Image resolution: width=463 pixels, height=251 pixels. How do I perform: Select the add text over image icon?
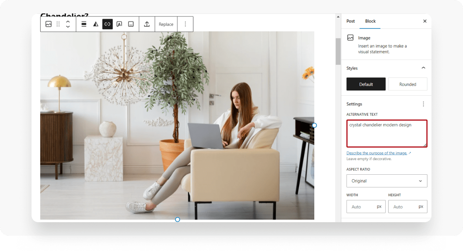pos(119,24)
